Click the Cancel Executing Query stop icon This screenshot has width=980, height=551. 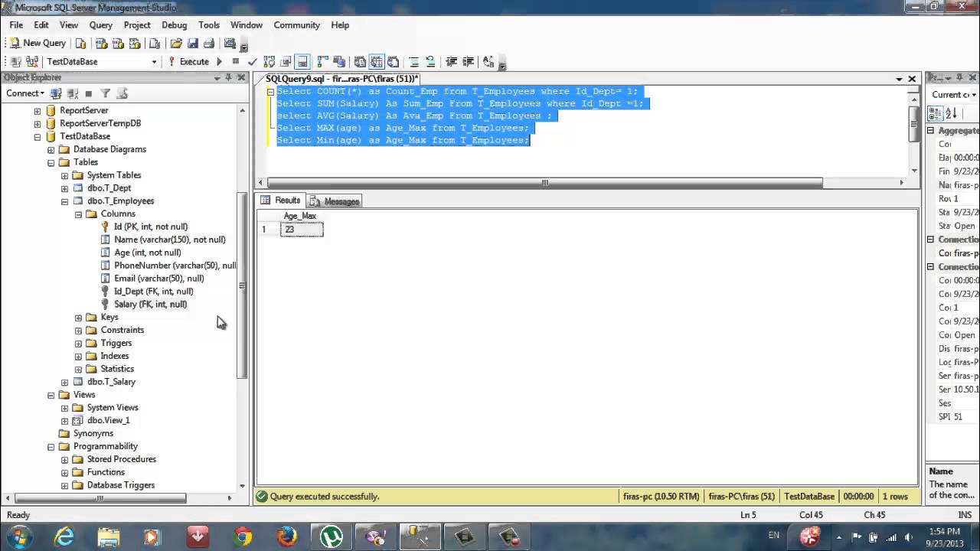click(235, 61)
